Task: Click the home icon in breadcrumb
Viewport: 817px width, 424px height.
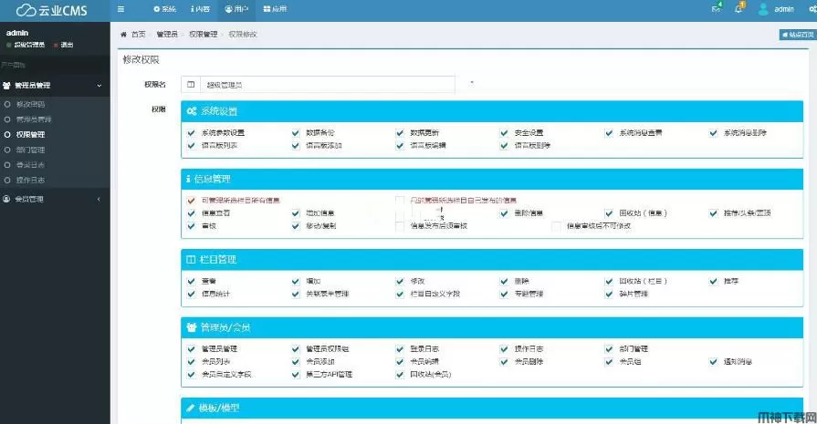Action: tap(124, 34)
